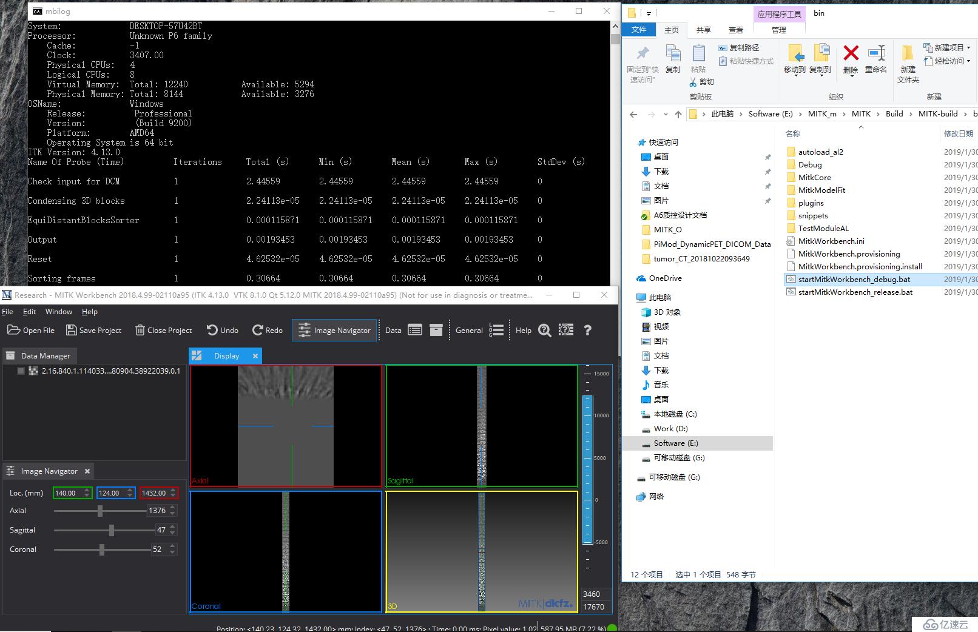978x632 pixels.
Task: Click the Axial spin box arrows beside 1376
Action: pyautogui.click(x=173, y=511)
